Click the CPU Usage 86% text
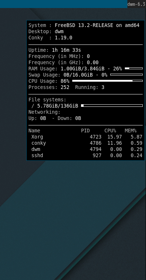 [x=49, y=81]
